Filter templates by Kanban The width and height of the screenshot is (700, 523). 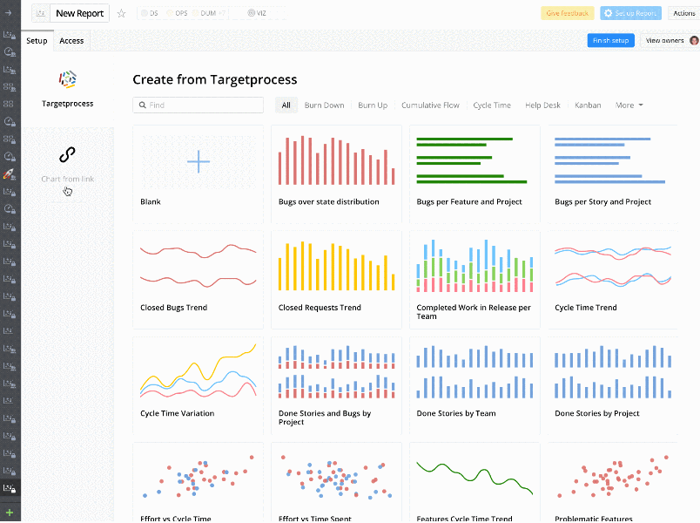[x=588, y=105]
